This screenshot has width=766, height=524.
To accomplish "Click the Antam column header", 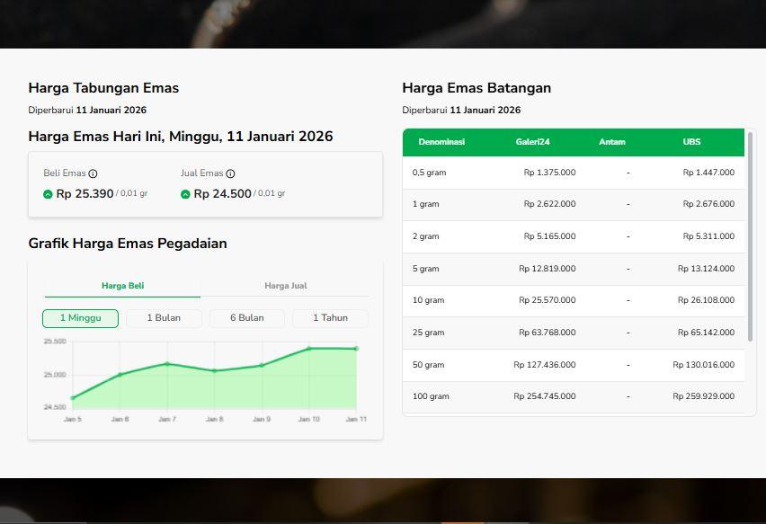I will pos(612,141).
